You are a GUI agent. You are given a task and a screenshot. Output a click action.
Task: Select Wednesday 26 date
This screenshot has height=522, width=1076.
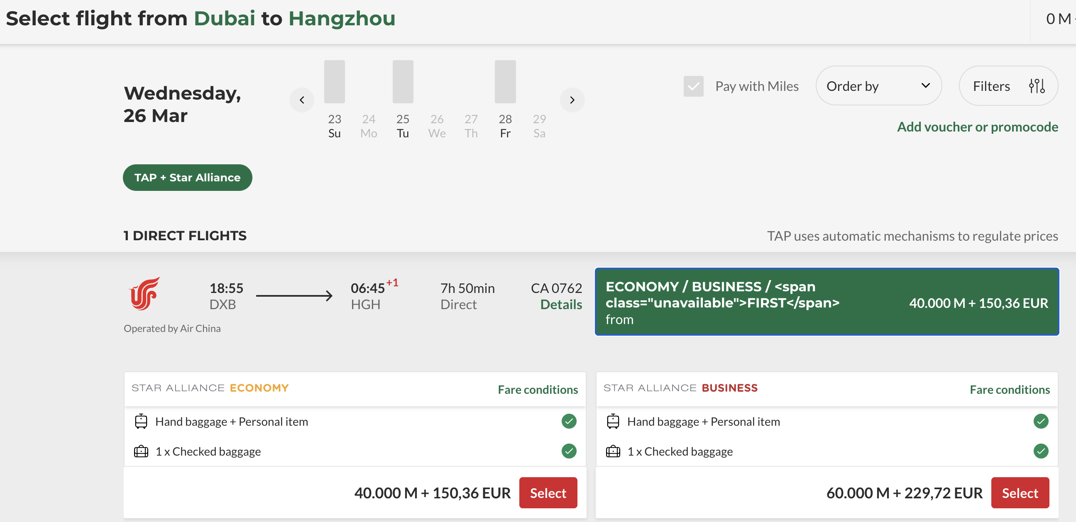(437, 126)
